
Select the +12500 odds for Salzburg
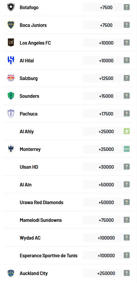106,78
